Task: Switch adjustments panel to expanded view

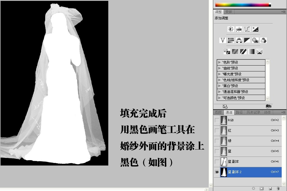Action: [225, 106]
